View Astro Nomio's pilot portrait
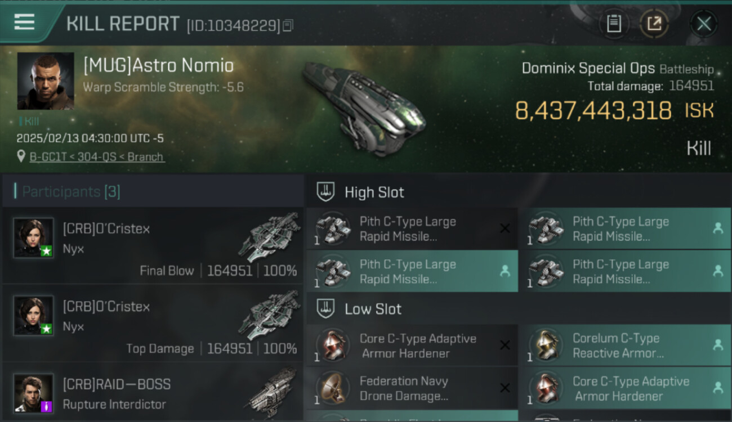The image size is (732, 422). (46, 81)
